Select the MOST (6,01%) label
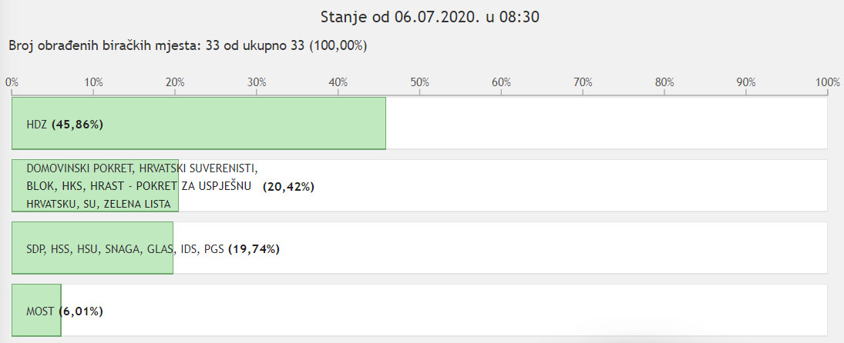Screen dimensions: 844x343 tap(65, 311)
